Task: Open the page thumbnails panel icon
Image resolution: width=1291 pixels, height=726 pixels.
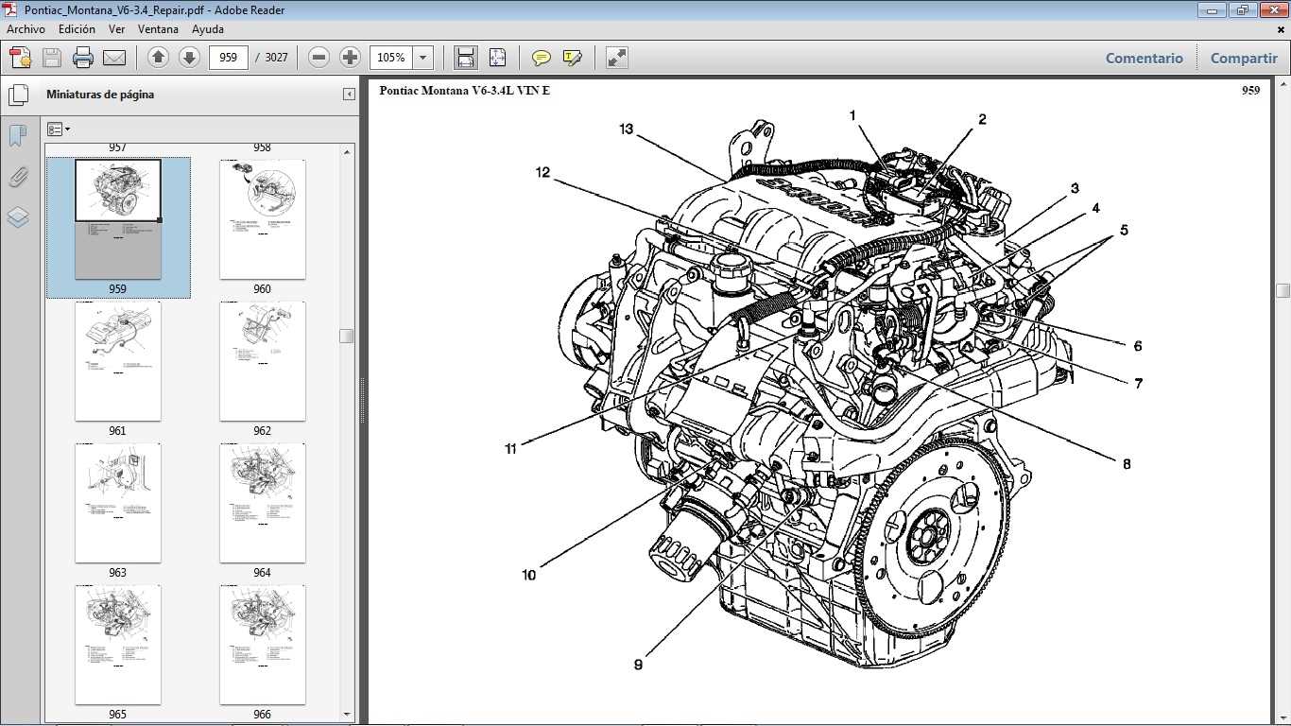Action: [18, 95]
